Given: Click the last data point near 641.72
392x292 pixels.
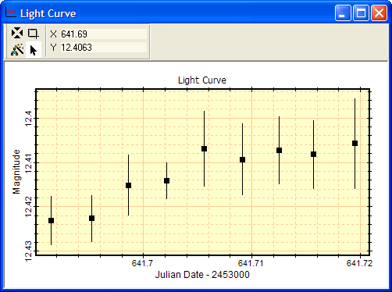Looking at the screenshot, I should [355, 144].
